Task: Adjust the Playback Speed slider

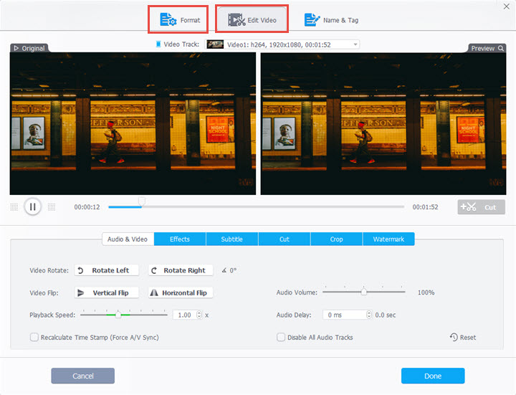Action: click(124, 315)
